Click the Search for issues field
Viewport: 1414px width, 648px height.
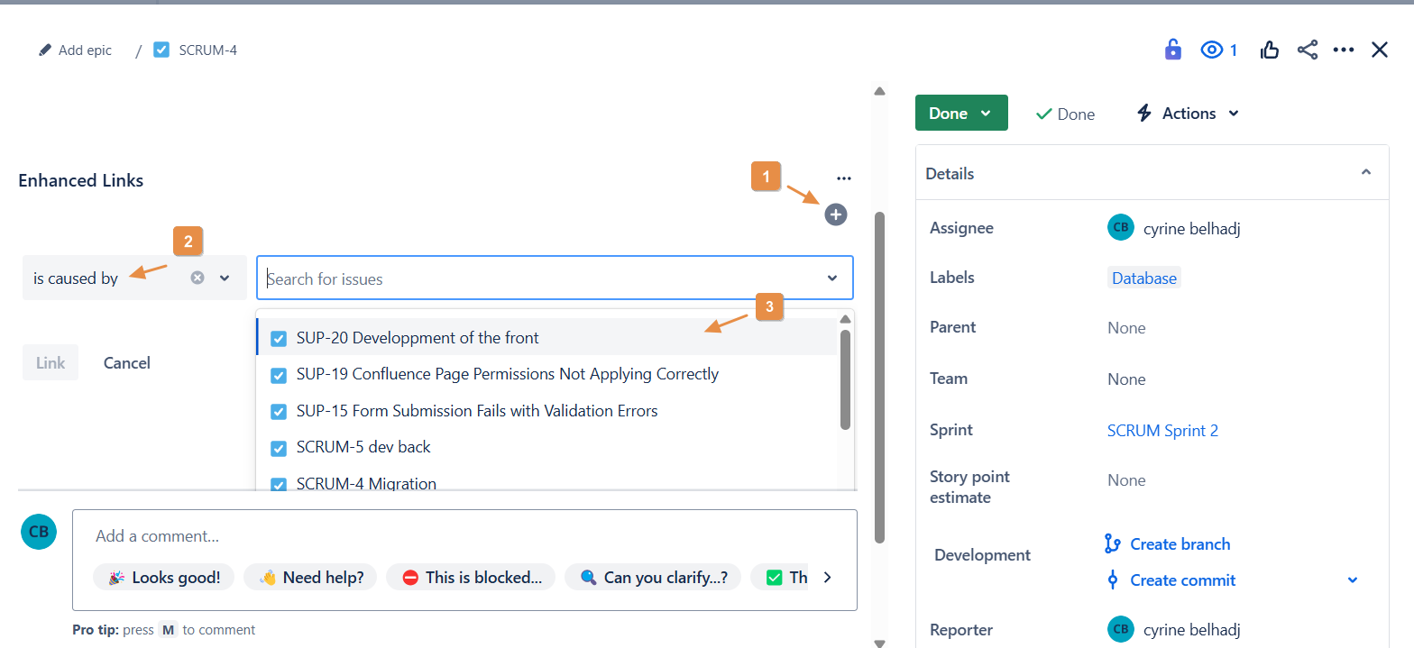[541, 278]
